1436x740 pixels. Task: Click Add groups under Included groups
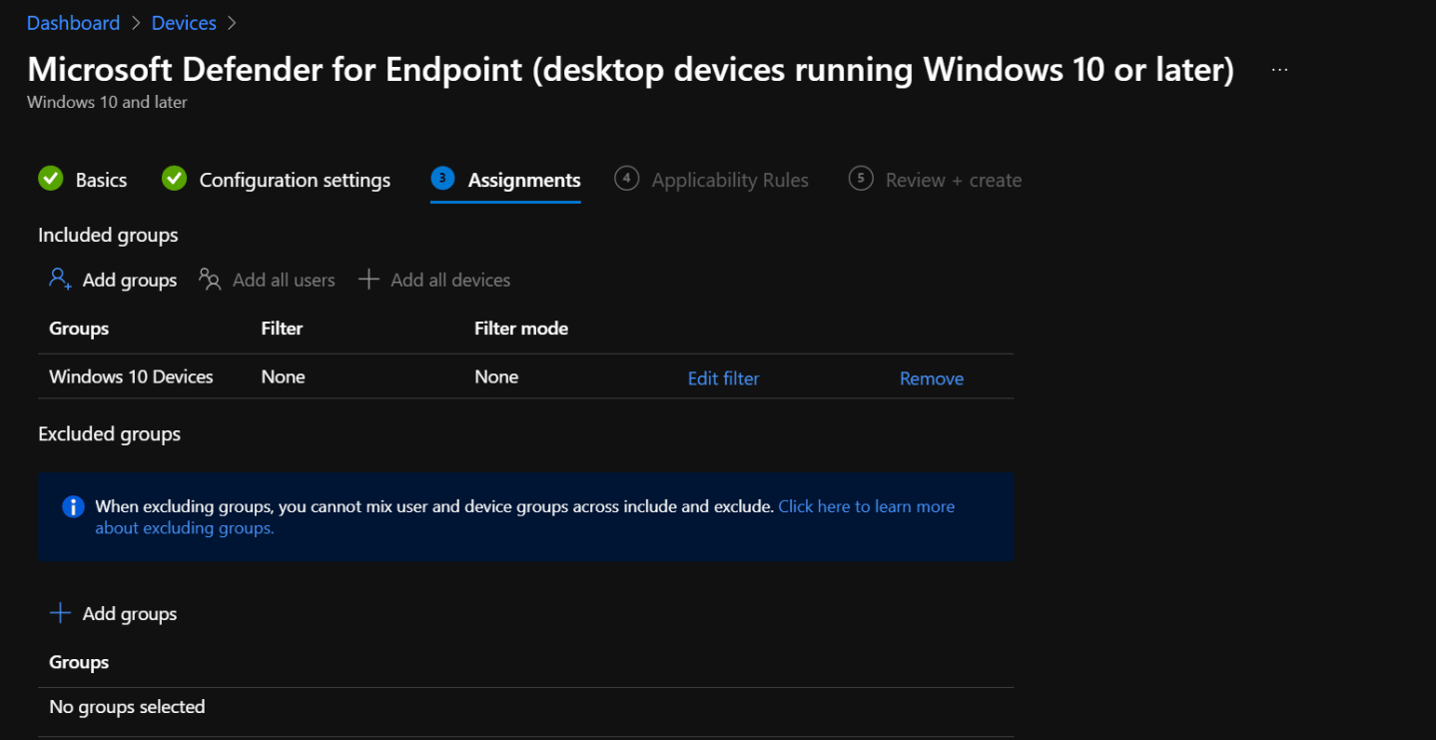coord(130,280)
